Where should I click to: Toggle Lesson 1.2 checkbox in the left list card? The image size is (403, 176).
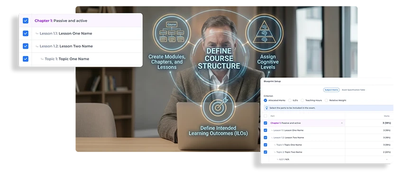tap(26, 46)
